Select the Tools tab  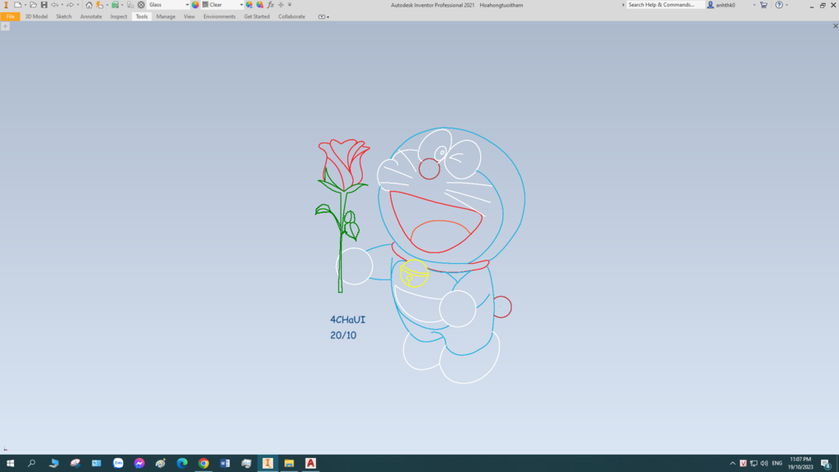(x=141, y=16)
